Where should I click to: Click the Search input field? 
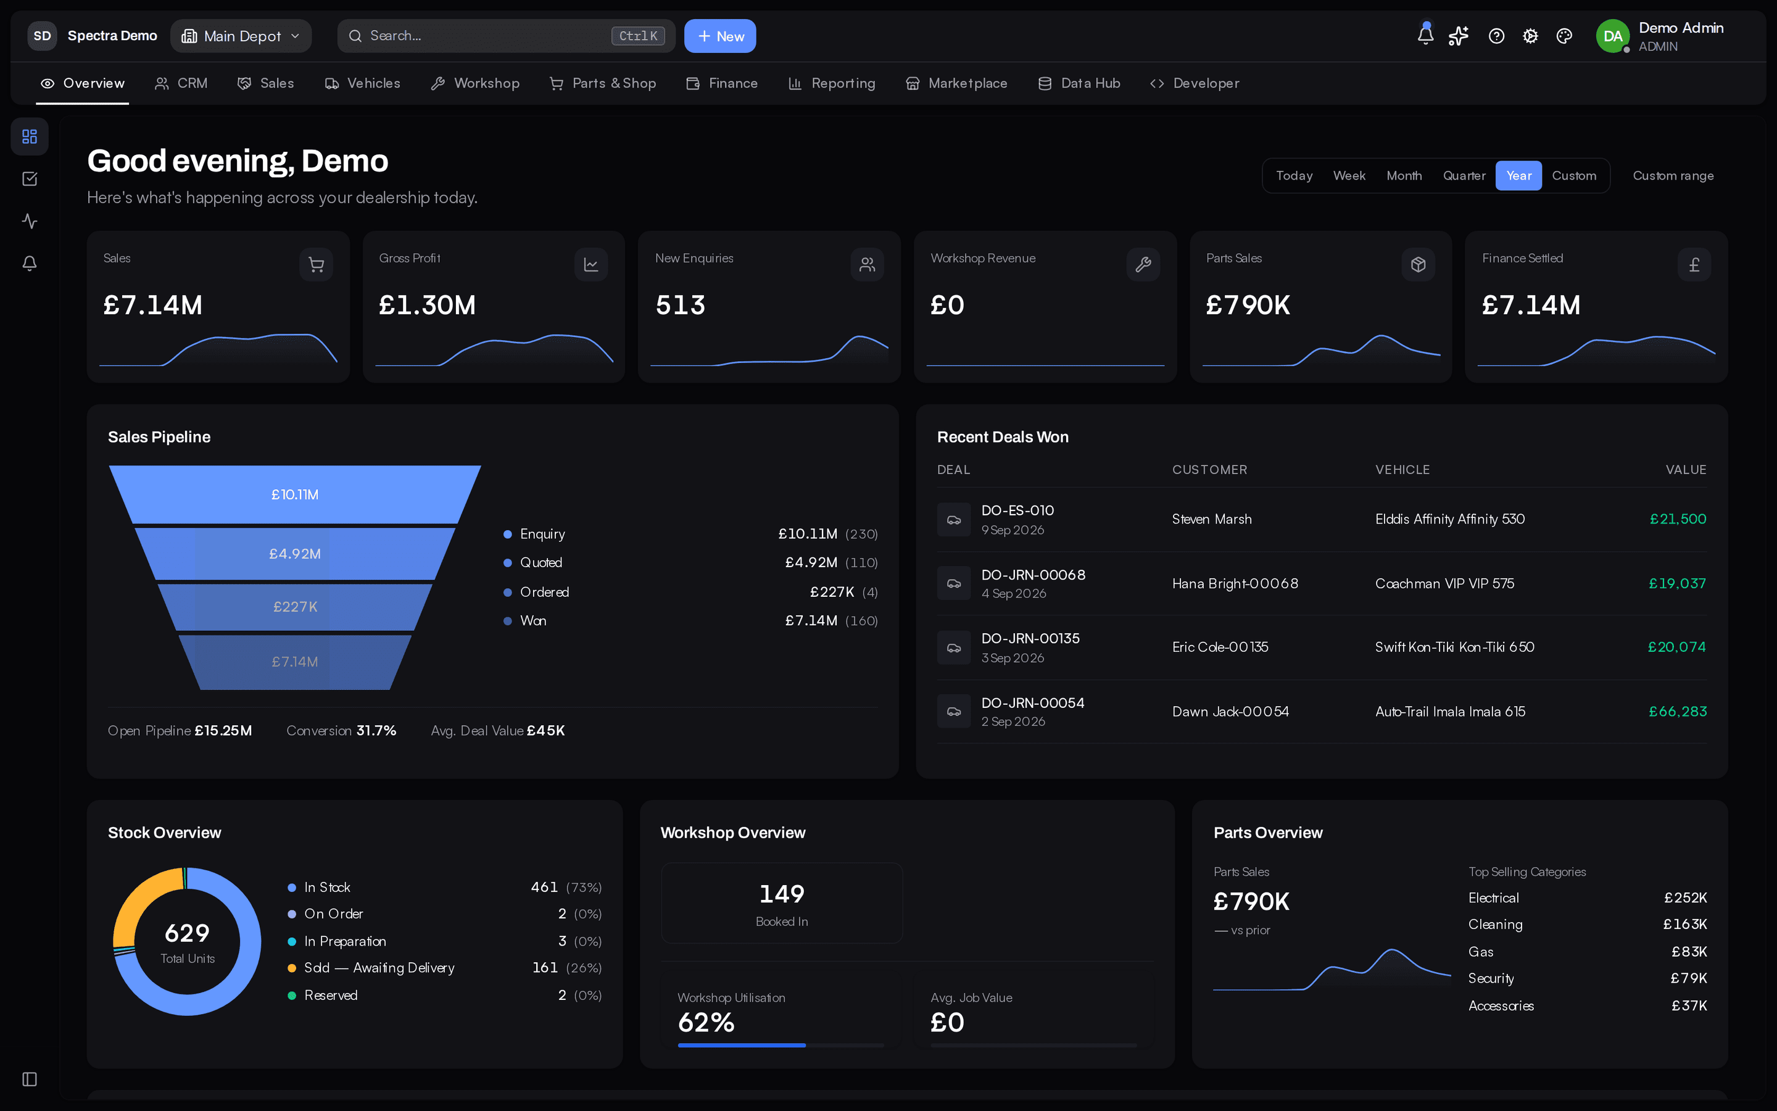coord(505,36)
